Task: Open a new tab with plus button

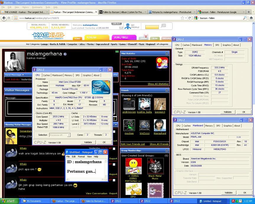Action: pos(249,12)
